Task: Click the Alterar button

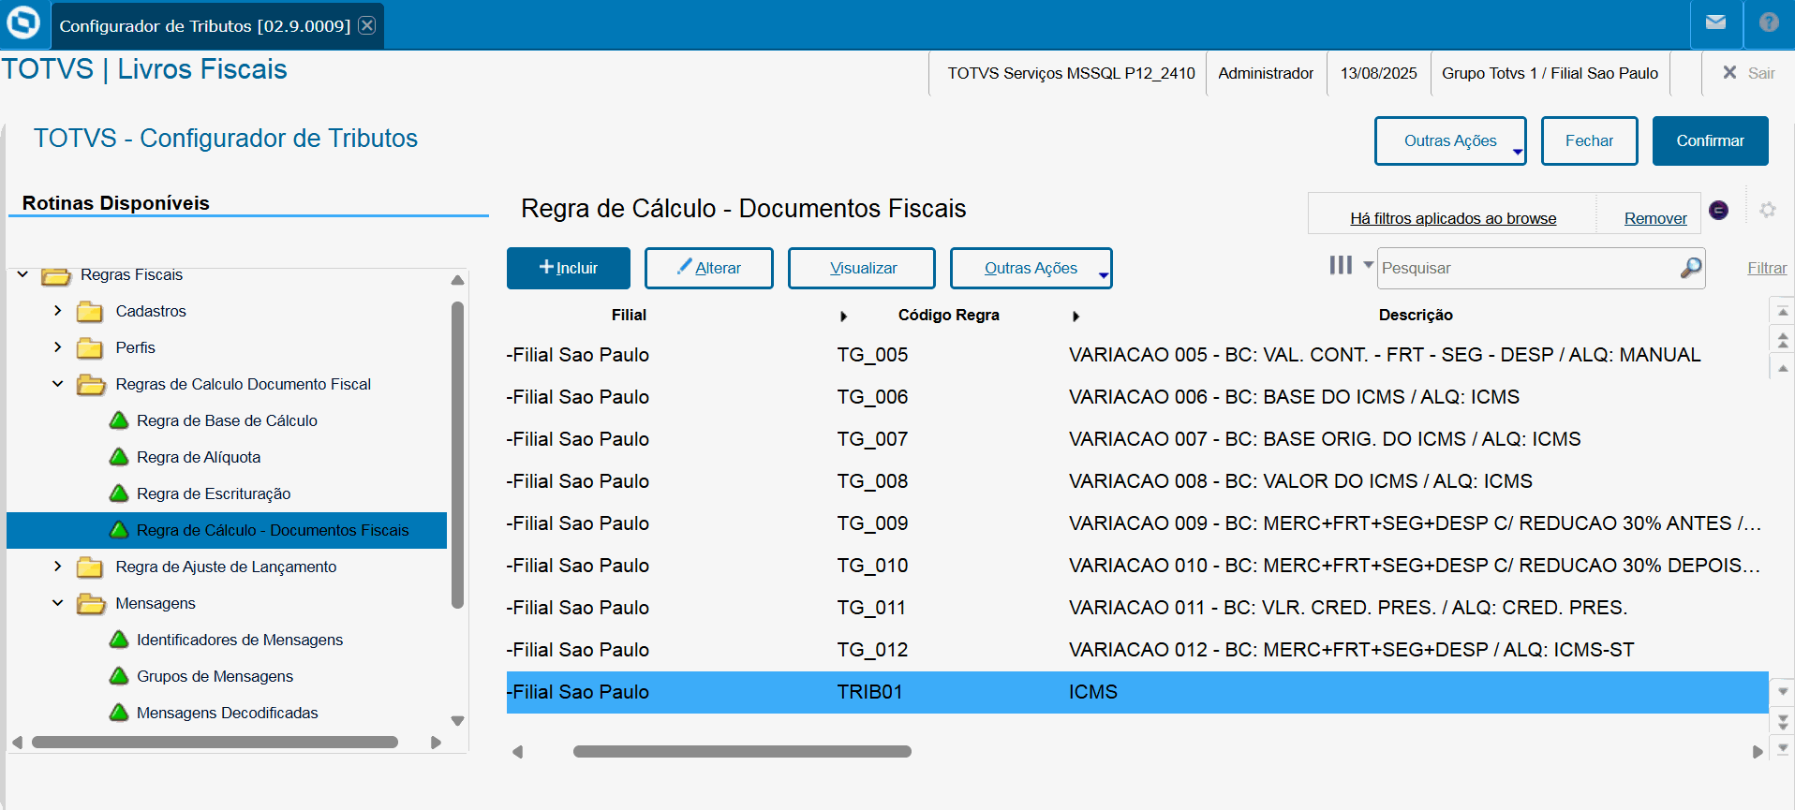Action: click(x=709, y=268)
